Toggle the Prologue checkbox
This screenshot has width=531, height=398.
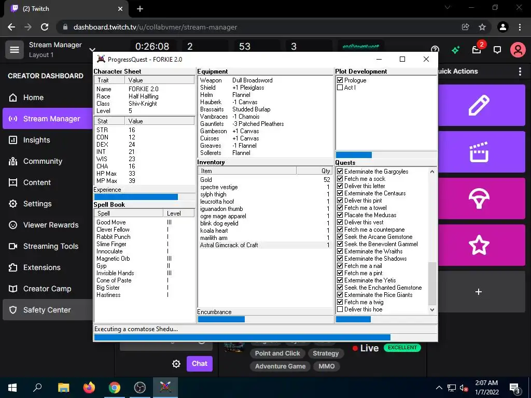pyautogui.click(x=340, y=80)
